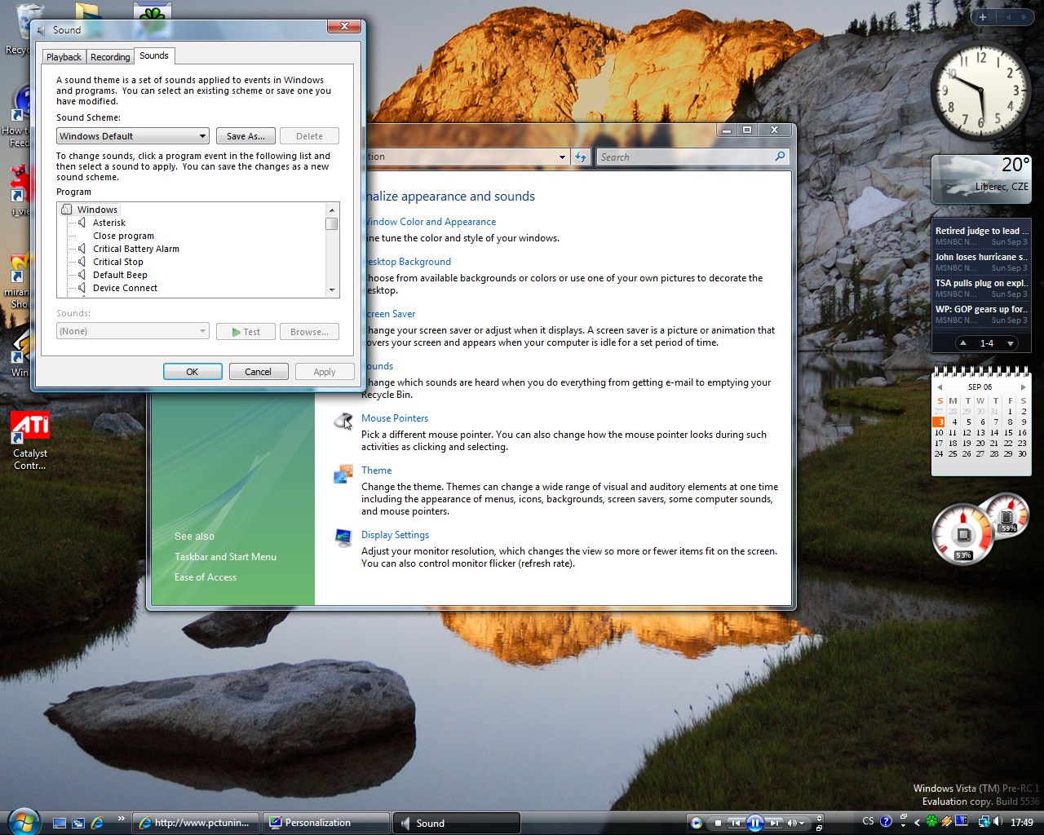Viewport: 1044px width, 835px height.
Task: Click the Display Settings monitor icon
Action: pos(343,537)
